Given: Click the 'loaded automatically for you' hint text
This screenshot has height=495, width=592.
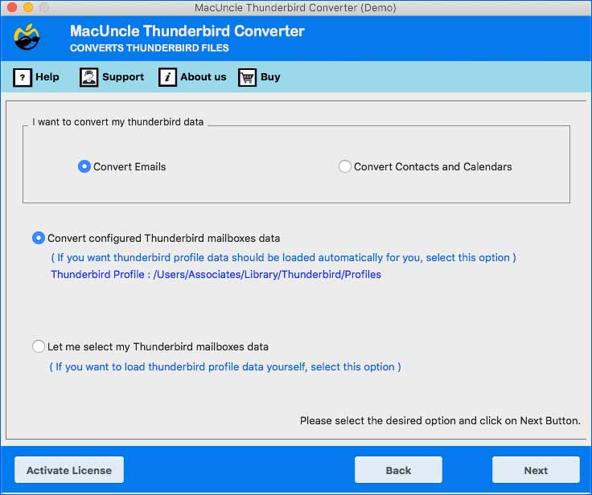Looking at the screenshot, I should 284,257.
